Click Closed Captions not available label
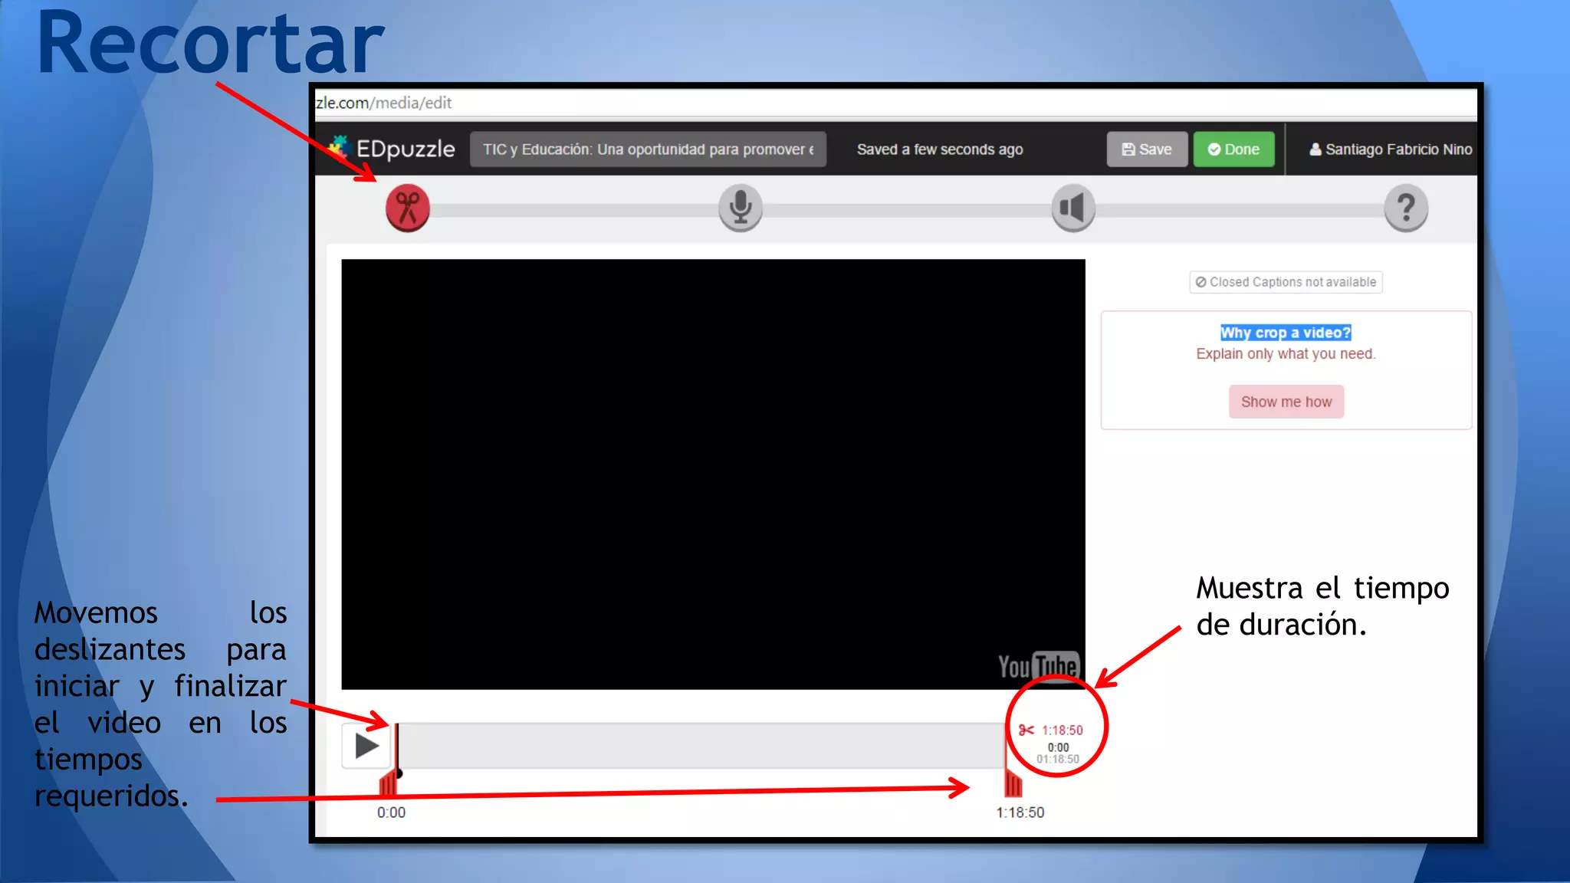This screenshot has height=883, width=1570. 1286,282
